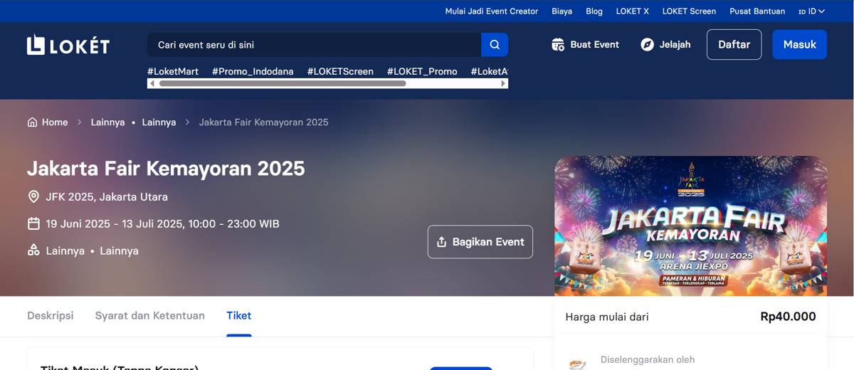Click the Daftar button

[x=734, y=44]
